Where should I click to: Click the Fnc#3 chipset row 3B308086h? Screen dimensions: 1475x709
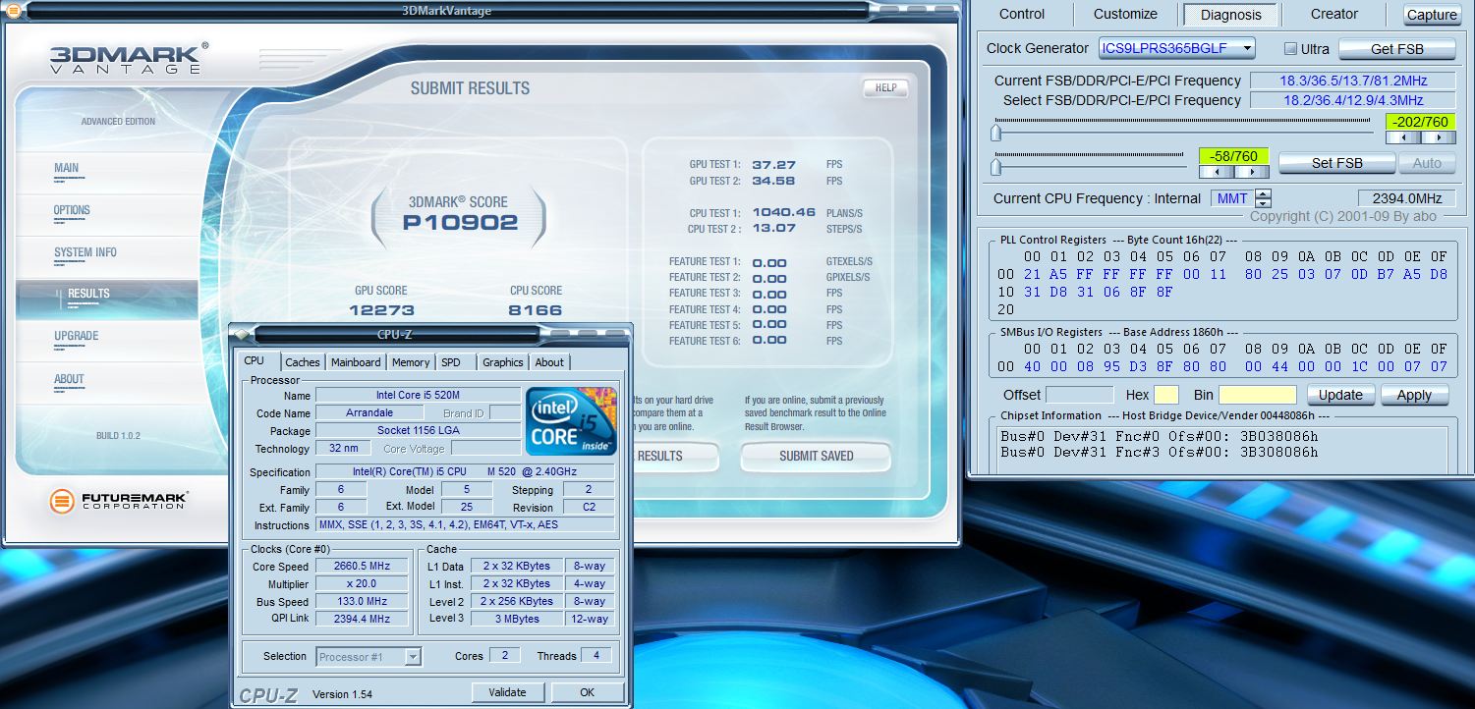pos(1160,453)
